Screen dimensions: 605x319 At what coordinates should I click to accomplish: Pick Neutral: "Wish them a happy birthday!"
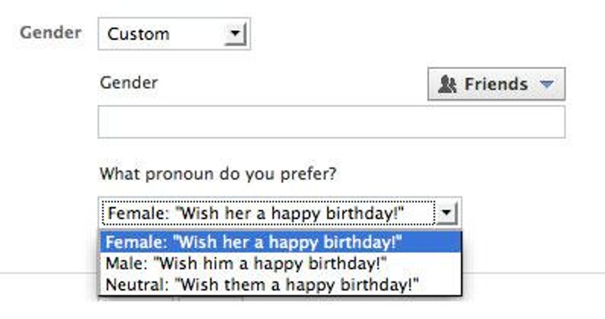click(x=262, y=284)
